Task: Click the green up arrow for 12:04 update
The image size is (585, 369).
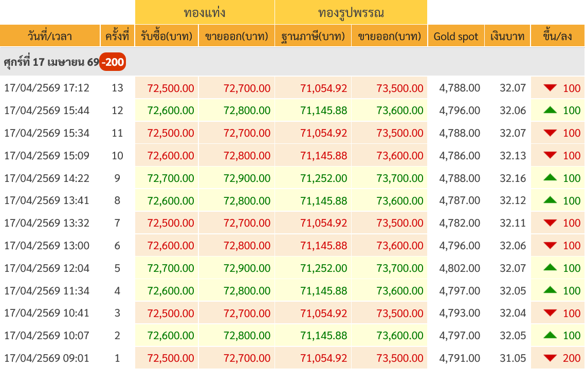Action: click(x=550, y=268)
